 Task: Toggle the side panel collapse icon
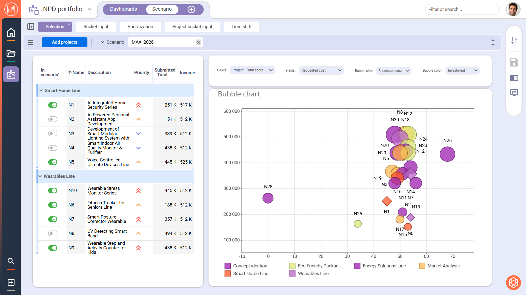click(31, 26)
